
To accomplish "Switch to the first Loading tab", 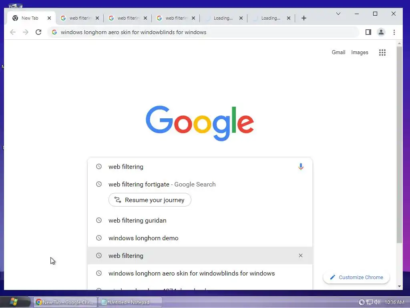I will coord(223,18).
